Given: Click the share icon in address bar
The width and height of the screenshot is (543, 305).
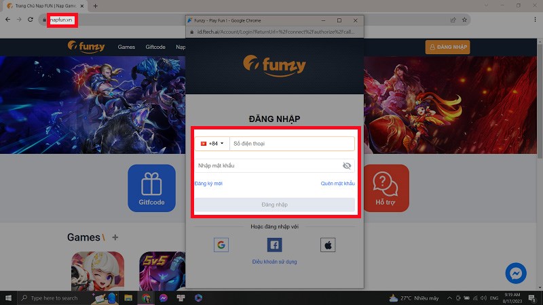Looking at the screenshot, I should 453,20.
